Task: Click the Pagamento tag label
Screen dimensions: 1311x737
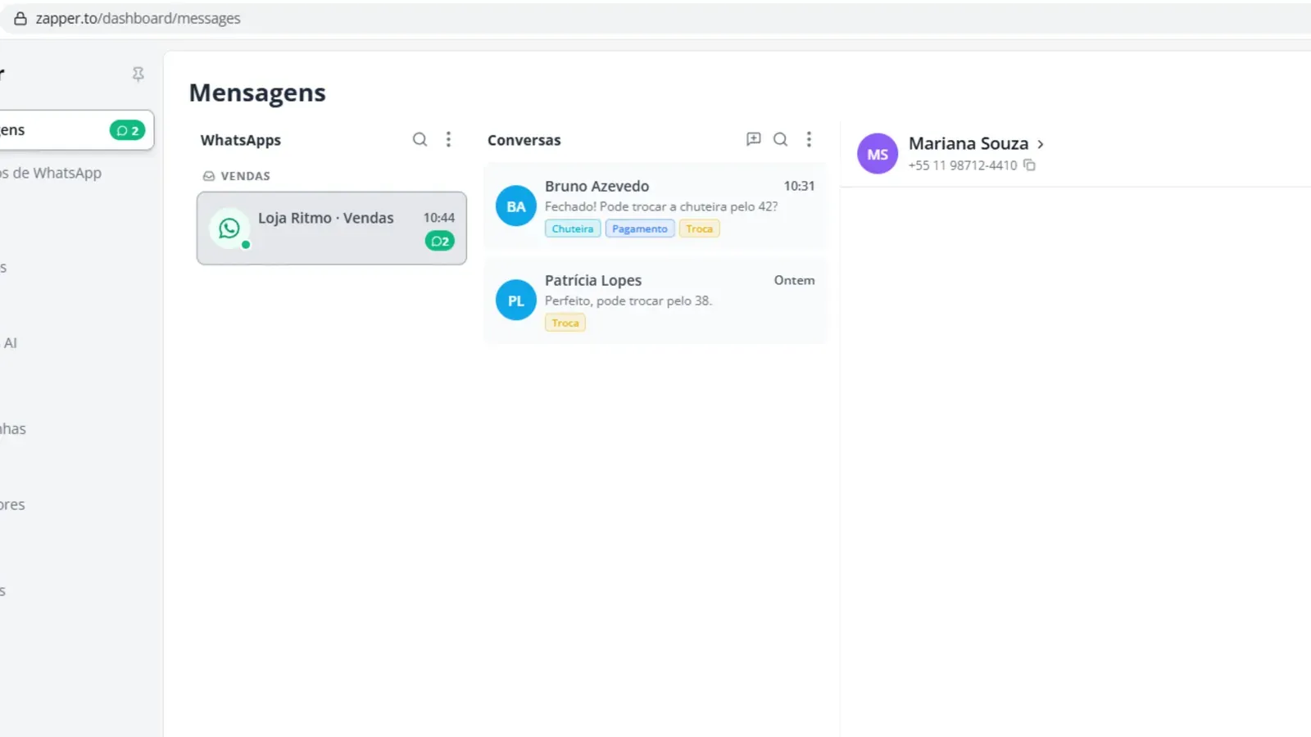Action: pyautogui.click(x=640, y=228)
